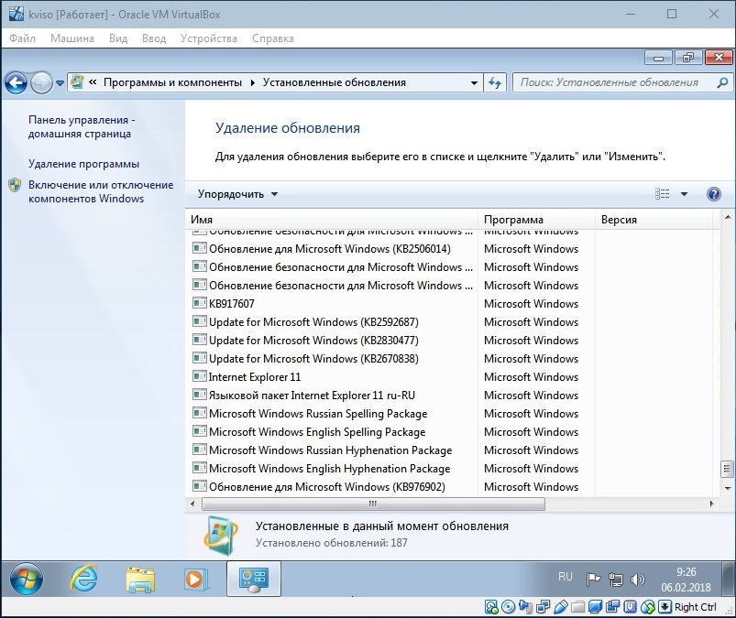
Task: Open VirtualBox Файл menu
Action: (22, 38)
